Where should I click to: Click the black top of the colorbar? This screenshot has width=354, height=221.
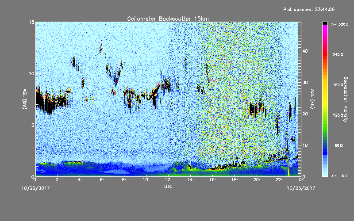tap(325, 23)
